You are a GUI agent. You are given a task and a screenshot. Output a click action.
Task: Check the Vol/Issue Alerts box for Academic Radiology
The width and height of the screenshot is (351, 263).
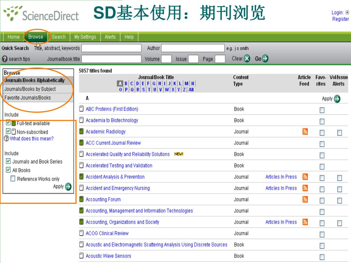(x=339, y=133)
